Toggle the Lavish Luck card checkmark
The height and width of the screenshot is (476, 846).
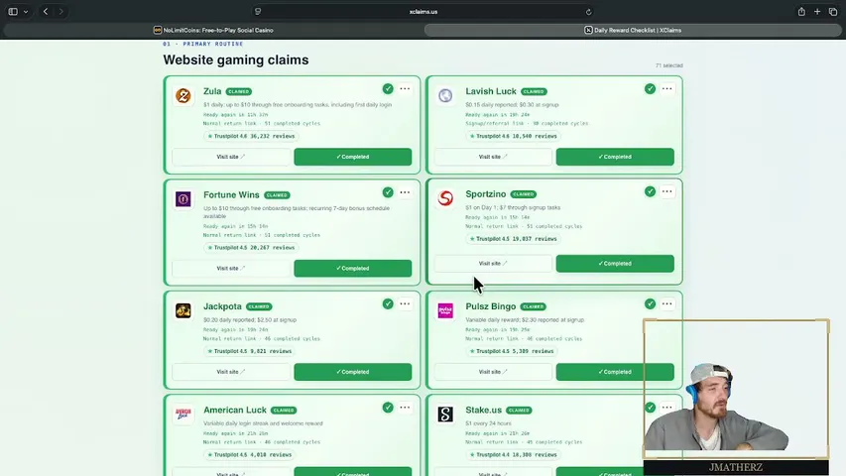pyautogui.click(x=651, y=89)
